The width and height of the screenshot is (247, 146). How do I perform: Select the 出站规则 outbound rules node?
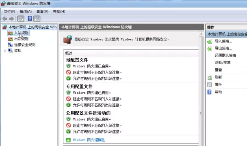click(x=21, y=39)
